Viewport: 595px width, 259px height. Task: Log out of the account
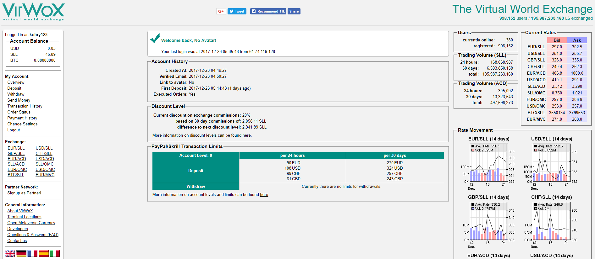click(x=14, y=130)
